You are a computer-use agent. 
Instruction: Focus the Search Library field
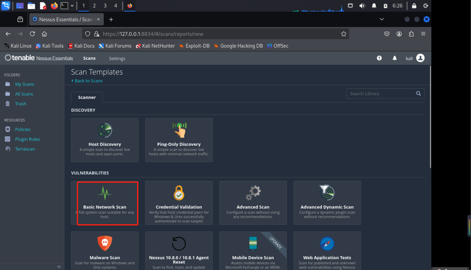(385, 93)
